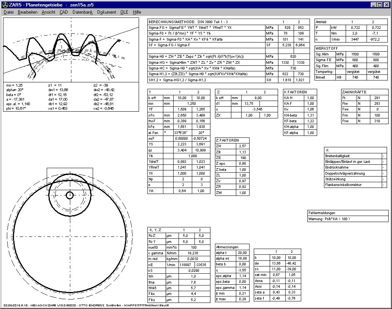The image size is (392, 309).
Task: Open the Datenbank menu
Action: click(82, 12)
